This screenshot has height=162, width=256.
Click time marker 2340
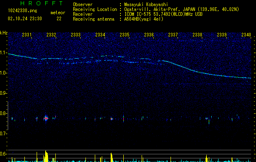point(246,35)
